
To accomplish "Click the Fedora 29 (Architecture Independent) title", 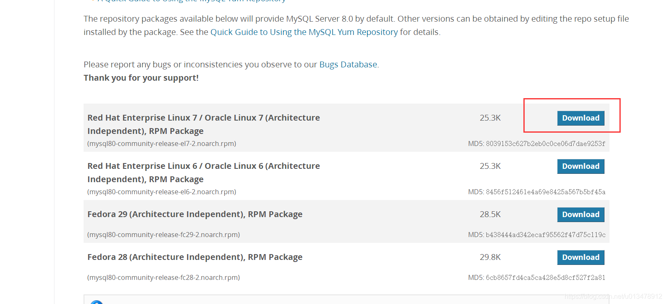I will point(195,214).
